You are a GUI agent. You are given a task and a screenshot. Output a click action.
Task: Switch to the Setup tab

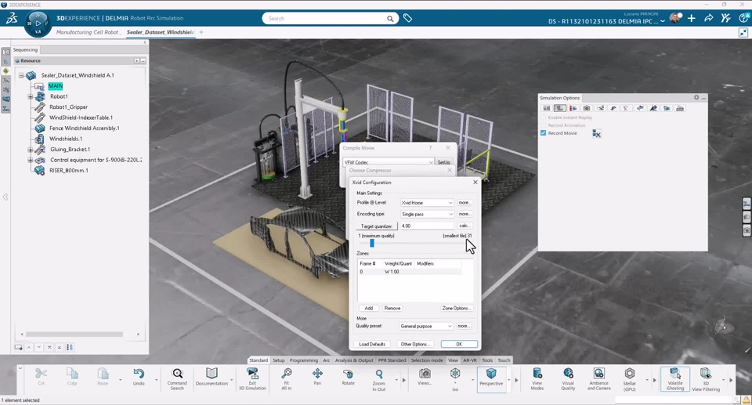click(279, 360)
